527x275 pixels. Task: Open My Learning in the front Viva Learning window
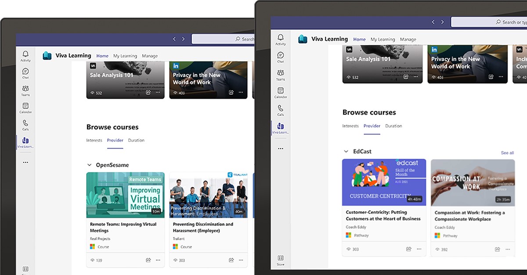383,39
